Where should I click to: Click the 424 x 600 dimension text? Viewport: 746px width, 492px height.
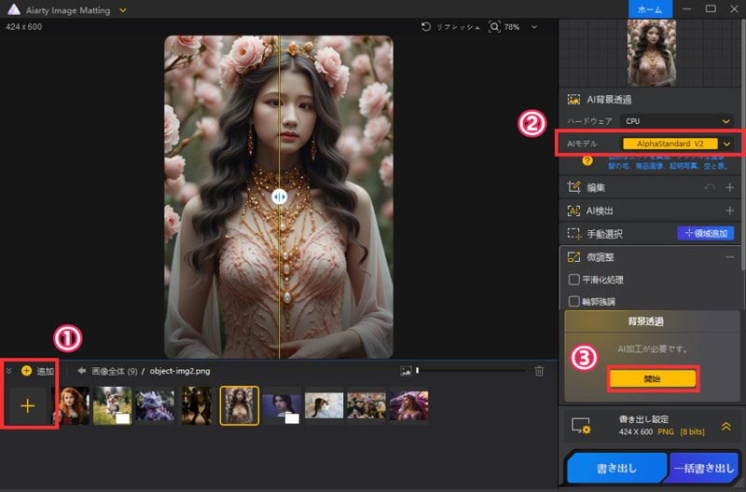point(24,27)
